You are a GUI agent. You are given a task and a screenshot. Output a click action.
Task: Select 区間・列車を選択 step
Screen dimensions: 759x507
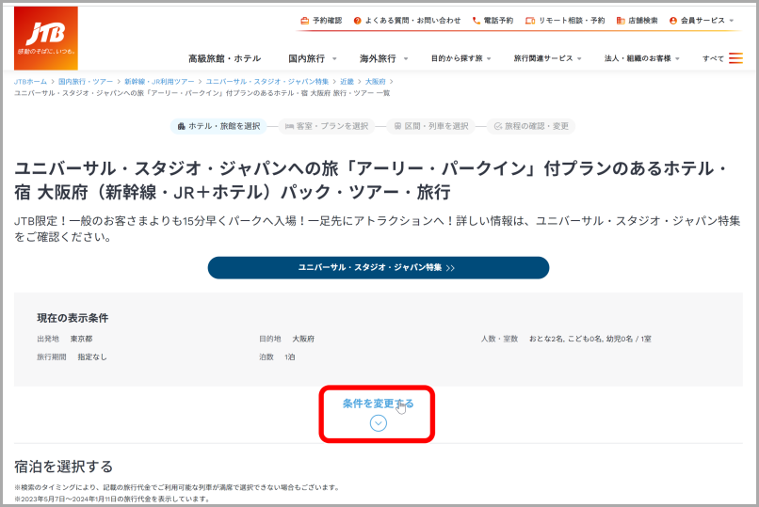point(430,126)
